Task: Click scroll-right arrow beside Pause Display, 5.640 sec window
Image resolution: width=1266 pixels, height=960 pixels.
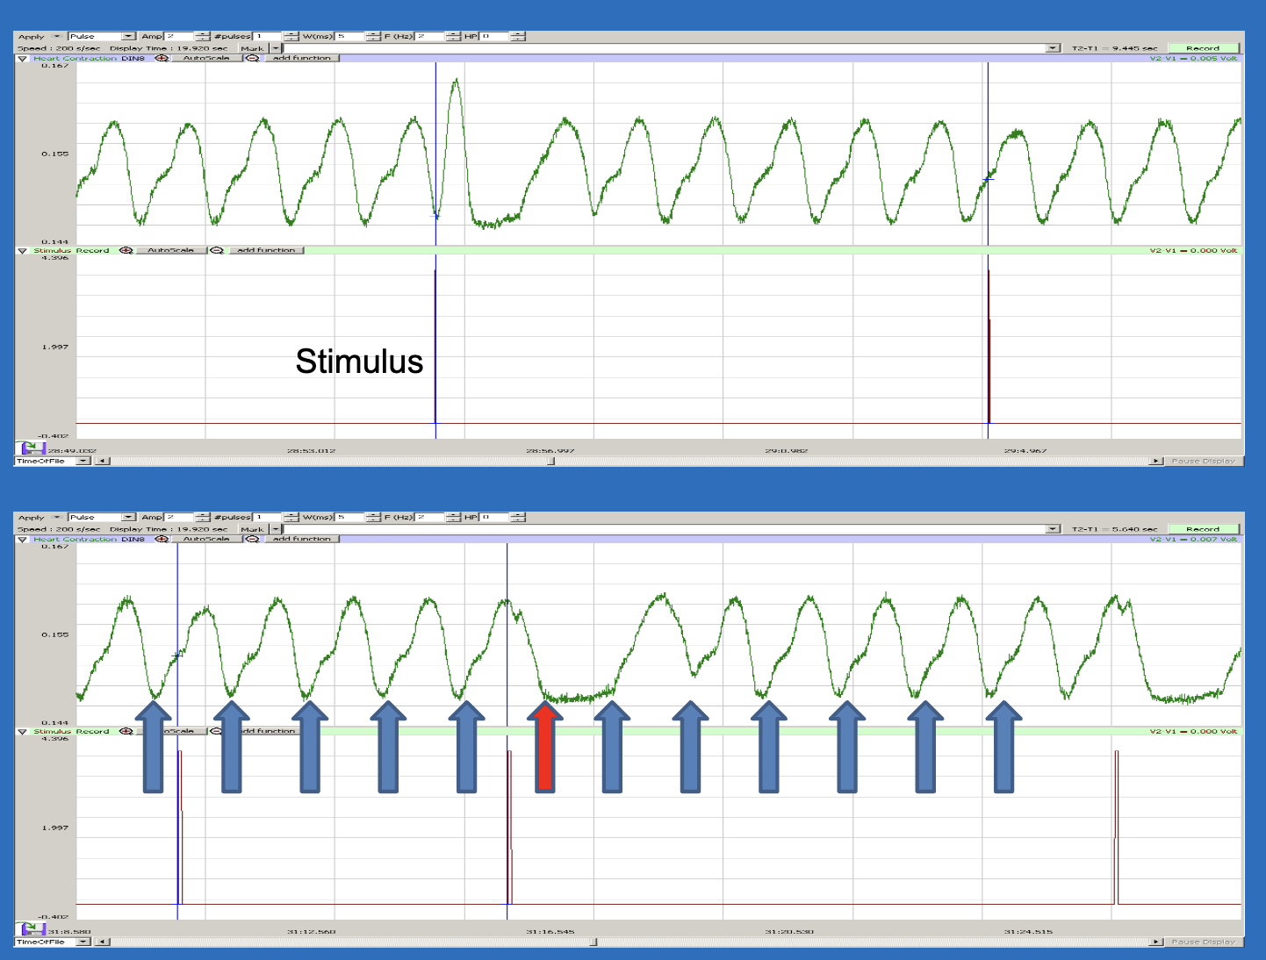Action: point(1156,942)
